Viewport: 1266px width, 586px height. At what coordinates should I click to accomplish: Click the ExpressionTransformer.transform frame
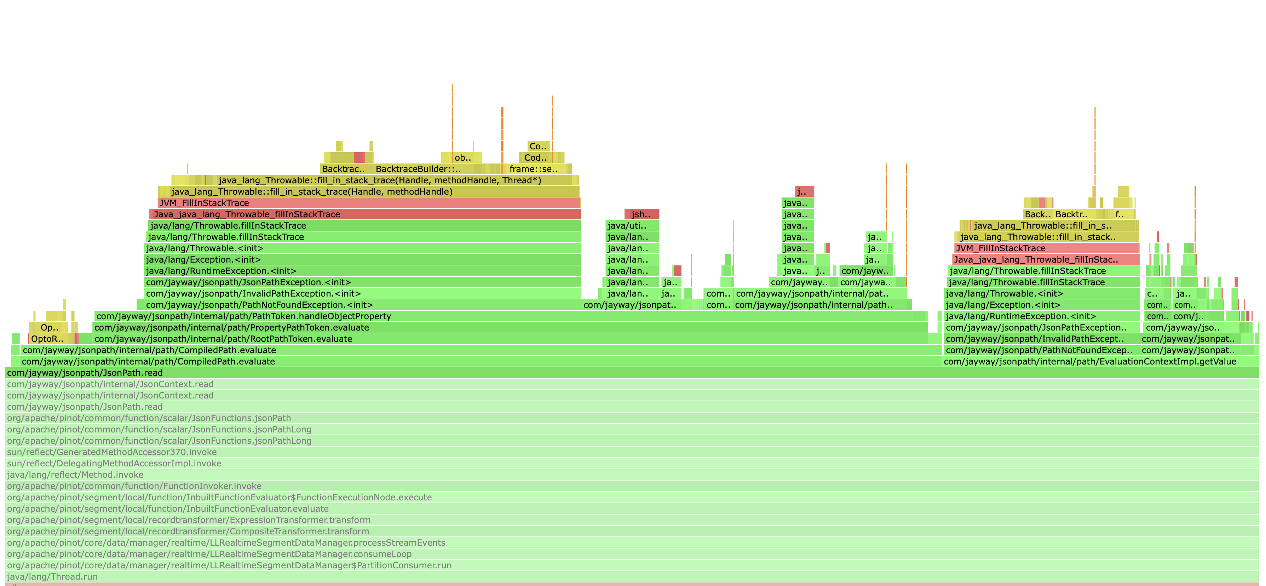632,520
